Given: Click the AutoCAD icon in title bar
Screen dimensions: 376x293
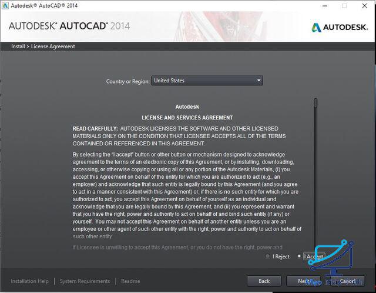Looking at the screenshot, I should [x=5, y=5].
